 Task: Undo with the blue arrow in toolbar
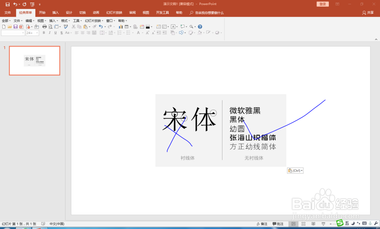coord(101,27)
